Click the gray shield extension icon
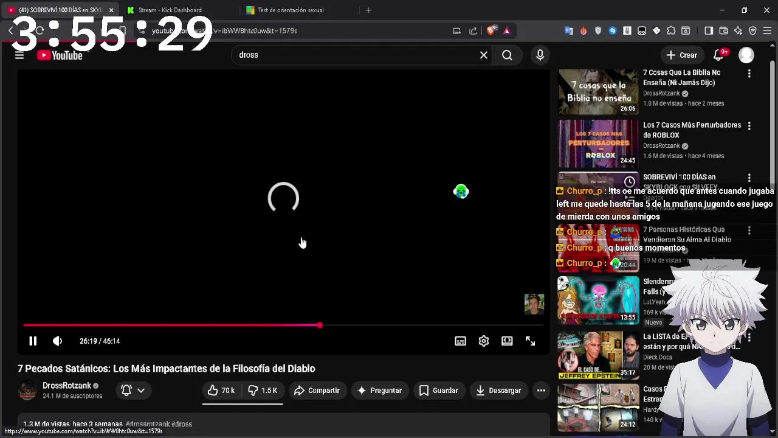The height and width of the screenshot is (438, 778). [x=598, y=30]
